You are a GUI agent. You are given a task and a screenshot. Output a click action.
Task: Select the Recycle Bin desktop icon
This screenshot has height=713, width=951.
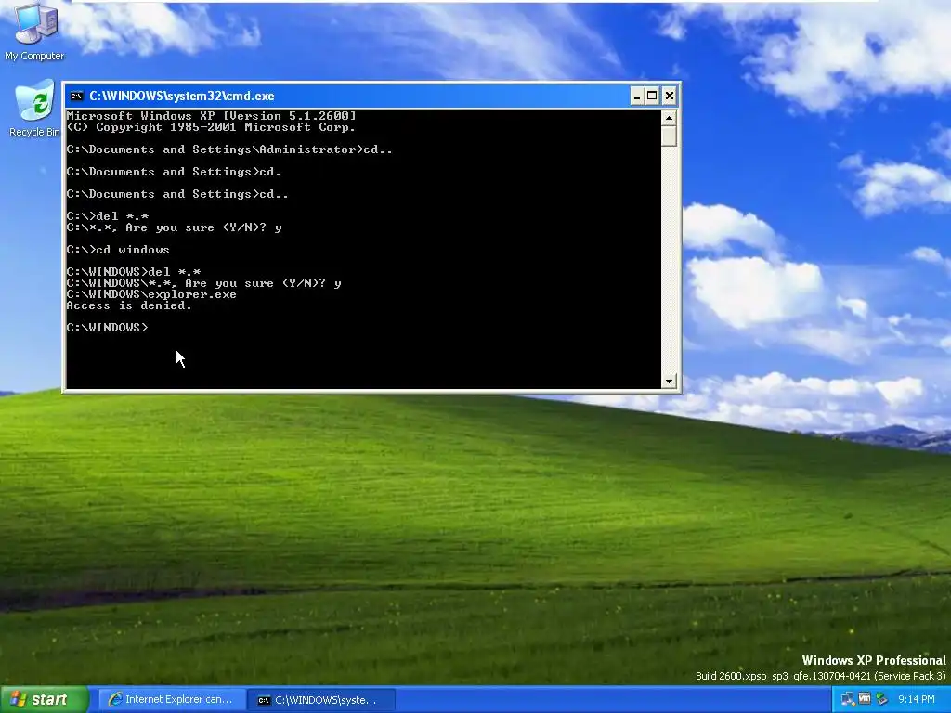pyautogui.click(x=34, y=110)
